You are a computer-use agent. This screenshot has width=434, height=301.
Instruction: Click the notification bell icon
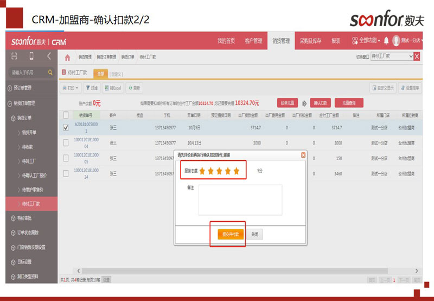click(386, 41)
